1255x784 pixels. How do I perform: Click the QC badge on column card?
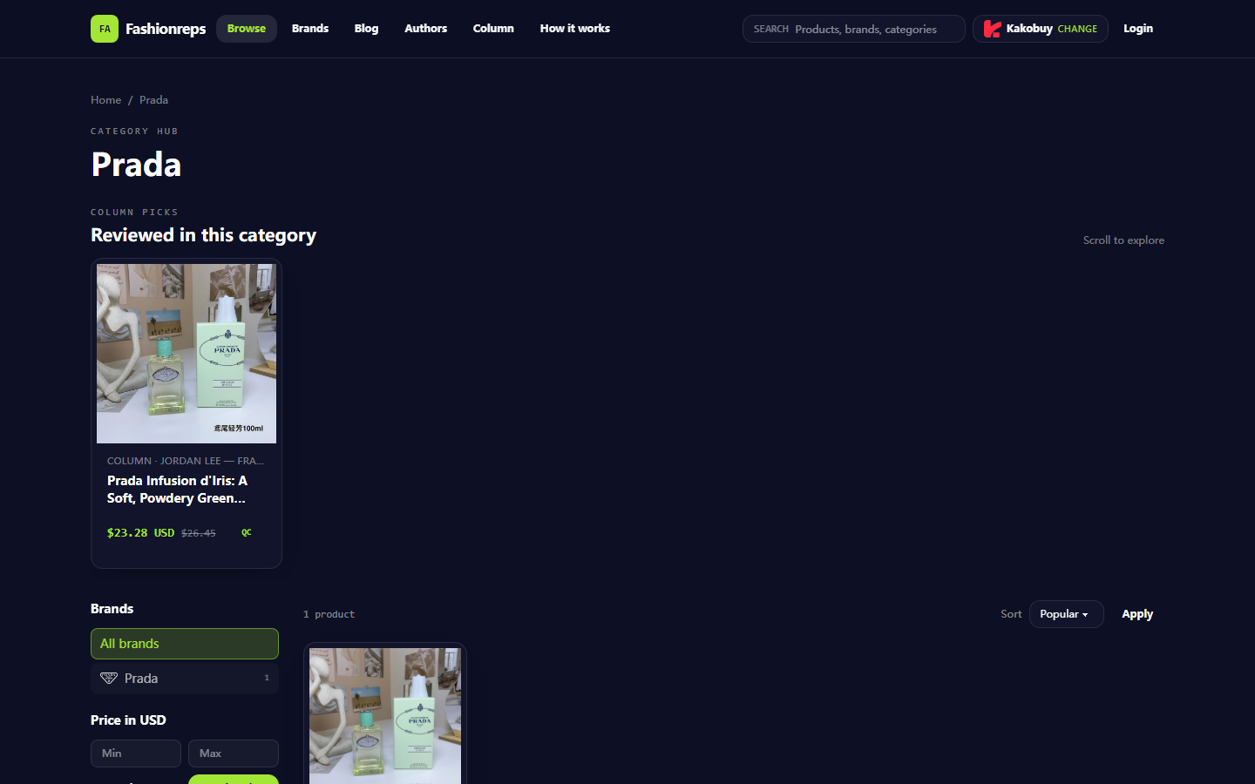pos(247,532)
